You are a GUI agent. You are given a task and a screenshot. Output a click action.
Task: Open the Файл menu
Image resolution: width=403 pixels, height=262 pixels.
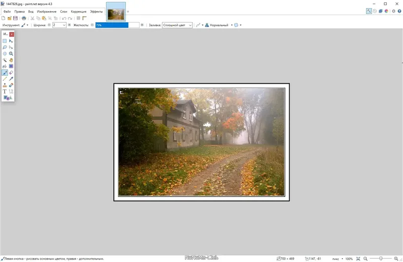pyautogui.click(x=7, y=11)
